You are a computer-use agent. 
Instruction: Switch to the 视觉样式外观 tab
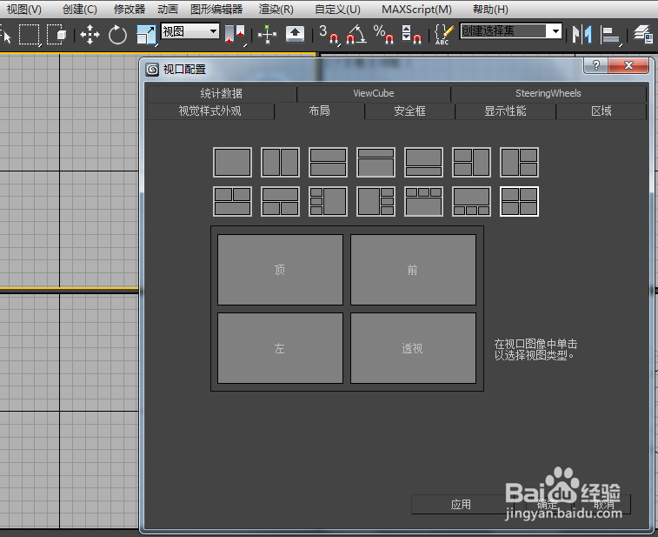[209, 111]
